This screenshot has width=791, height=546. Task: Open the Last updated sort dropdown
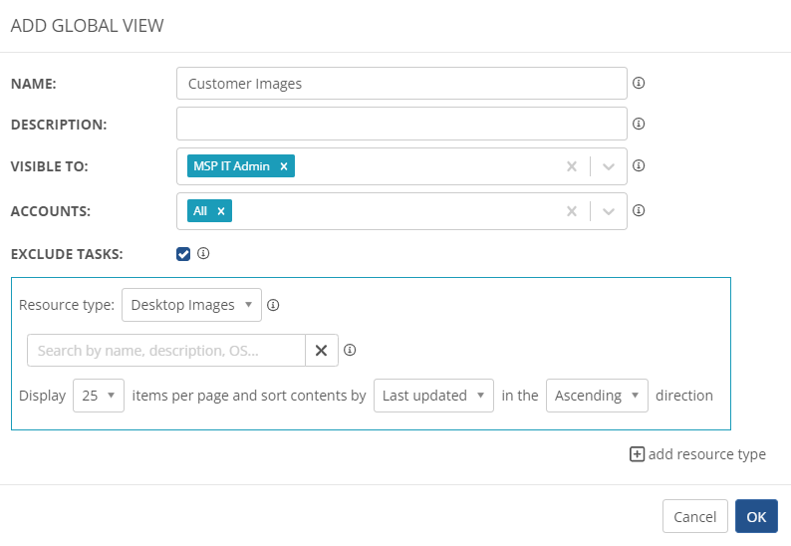point(433,396)
